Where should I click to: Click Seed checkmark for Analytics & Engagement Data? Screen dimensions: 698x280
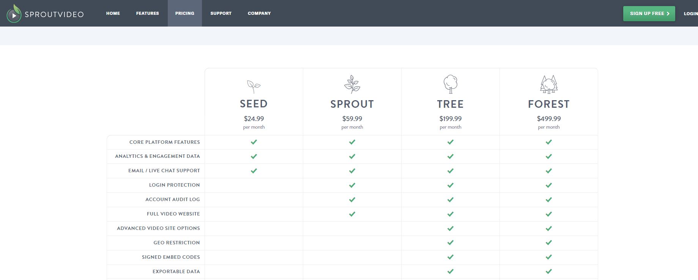pyautogui.click(x=254, y=156)
